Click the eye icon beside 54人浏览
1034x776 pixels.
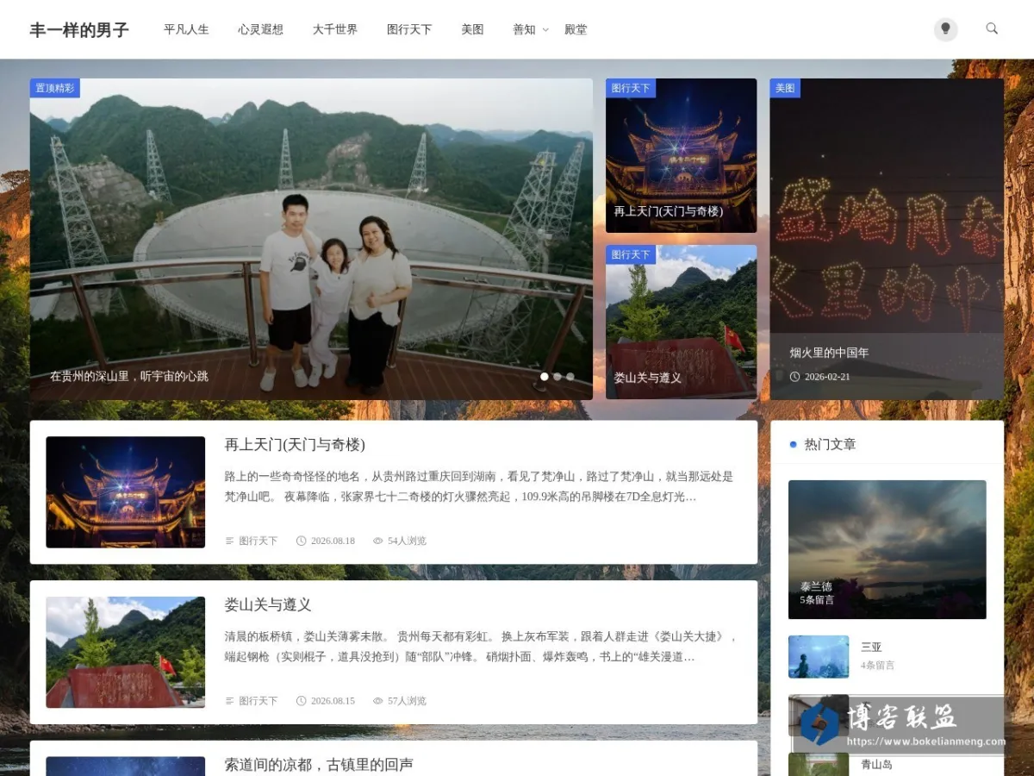point(377,541)
